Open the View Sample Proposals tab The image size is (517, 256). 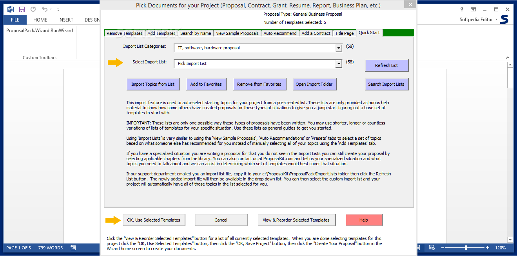[x=237, y=33]
